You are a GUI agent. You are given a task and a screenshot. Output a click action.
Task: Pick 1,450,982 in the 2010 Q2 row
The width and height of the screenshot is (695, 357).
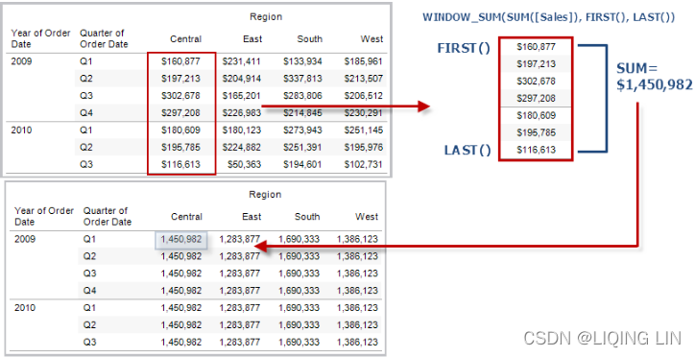coord(180,324)
